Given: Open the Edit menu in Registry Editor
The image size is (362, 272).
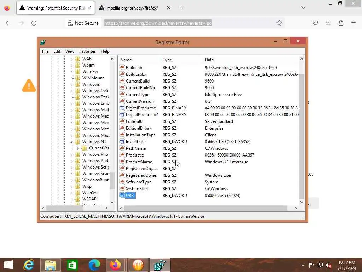Looking at the screenshot, I should coord(57,51).
